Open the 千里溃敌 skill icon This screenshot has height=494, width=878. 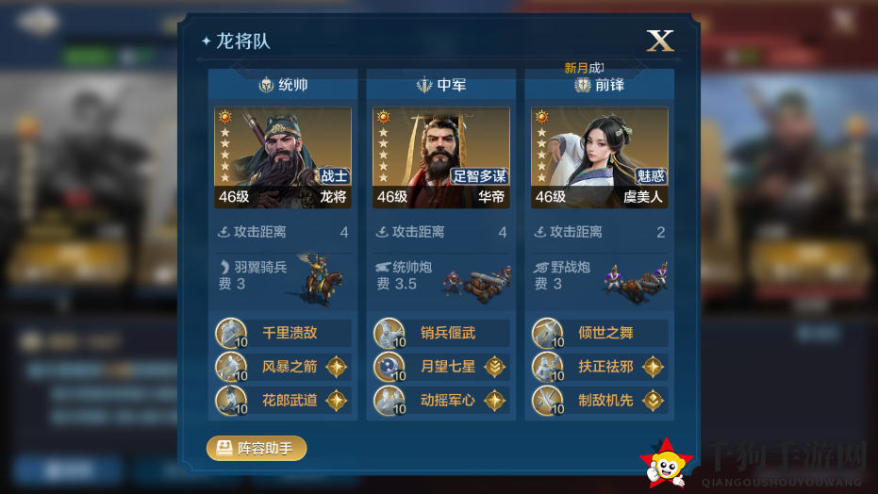[231, 333]
